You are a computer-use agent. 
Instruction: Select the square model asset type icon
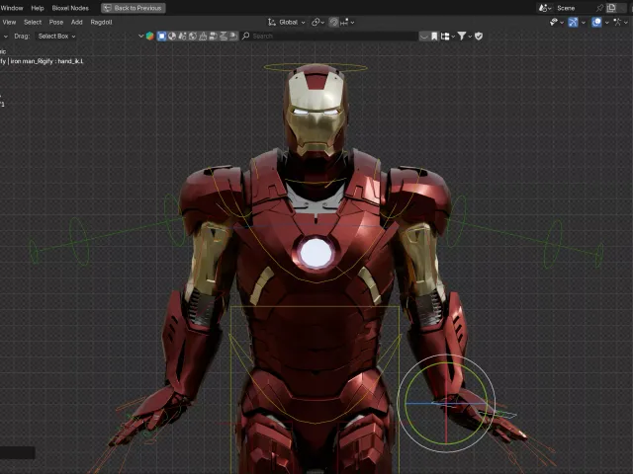tap(161, 36)
